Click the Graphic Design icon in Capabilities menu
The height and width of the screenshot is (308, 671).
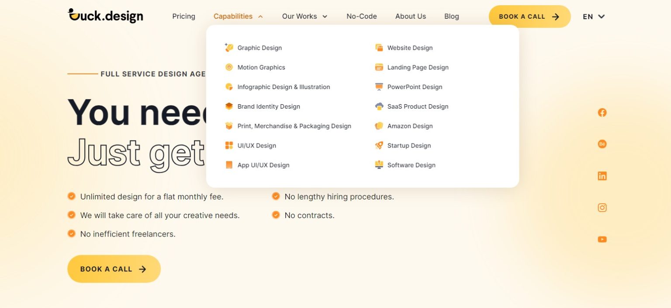[x=229, y=48]
